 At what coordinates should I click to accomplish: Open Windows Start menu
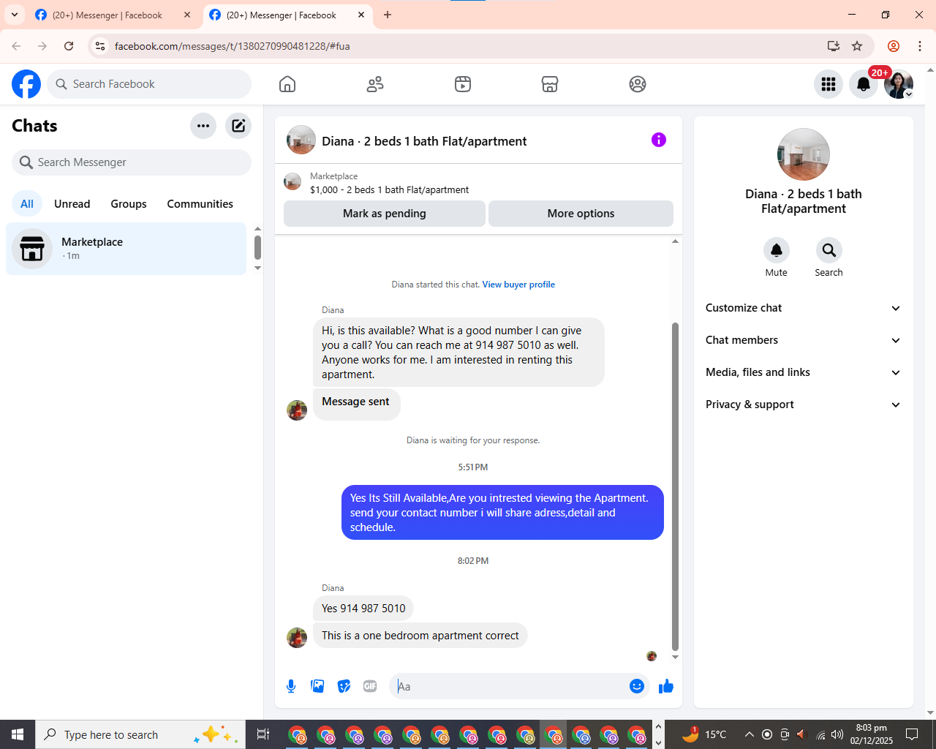point(18,734)
